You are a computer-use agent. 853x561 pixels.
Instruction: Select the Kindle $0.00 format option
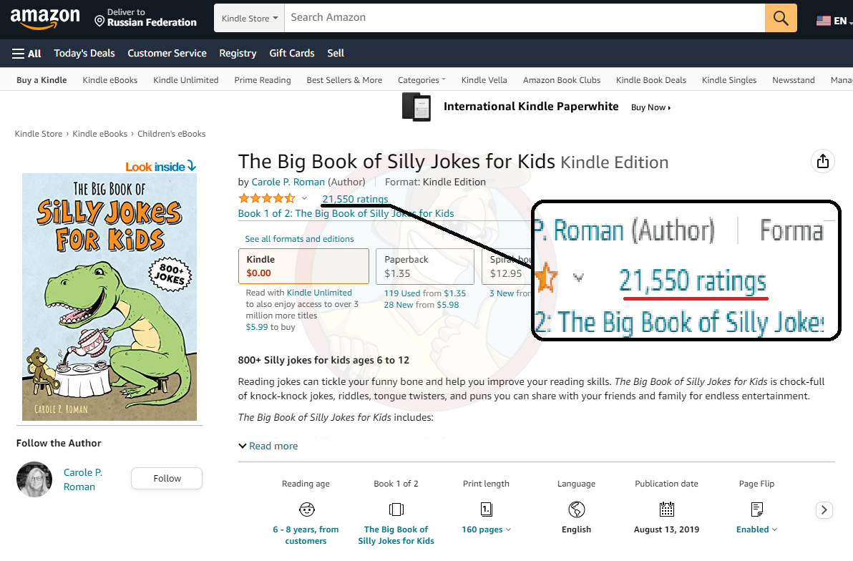coord(303,266)
